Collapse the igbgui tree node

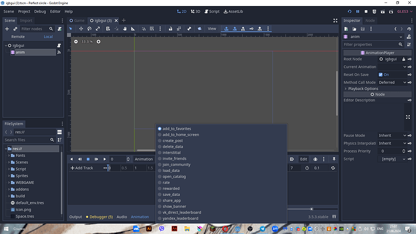(6, 46)
